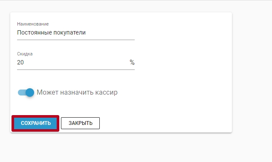
Task: Click after the word покупатели in name field
Action: coord(86,32)
